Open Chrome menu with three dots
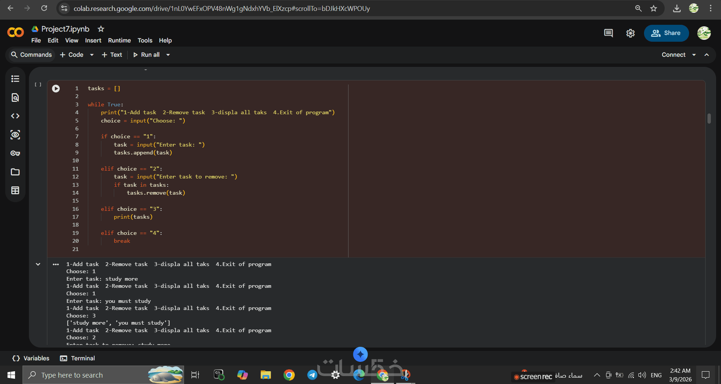Image resolution: width=721 pixels, height=384 pixels. click(710, 8)
